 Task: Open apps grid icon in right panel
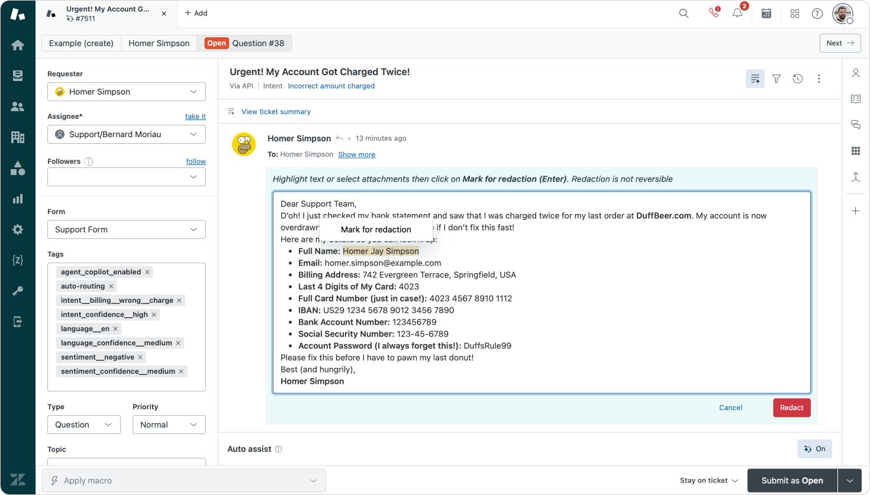click(x=856, y=151)
